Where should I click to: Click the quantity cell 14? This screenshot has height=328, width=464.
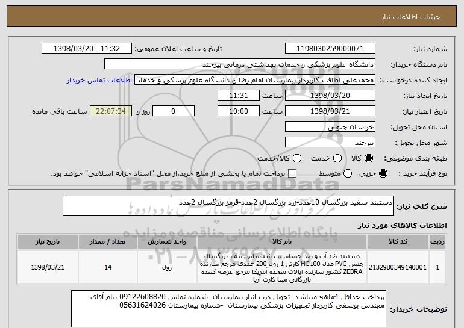108,267
